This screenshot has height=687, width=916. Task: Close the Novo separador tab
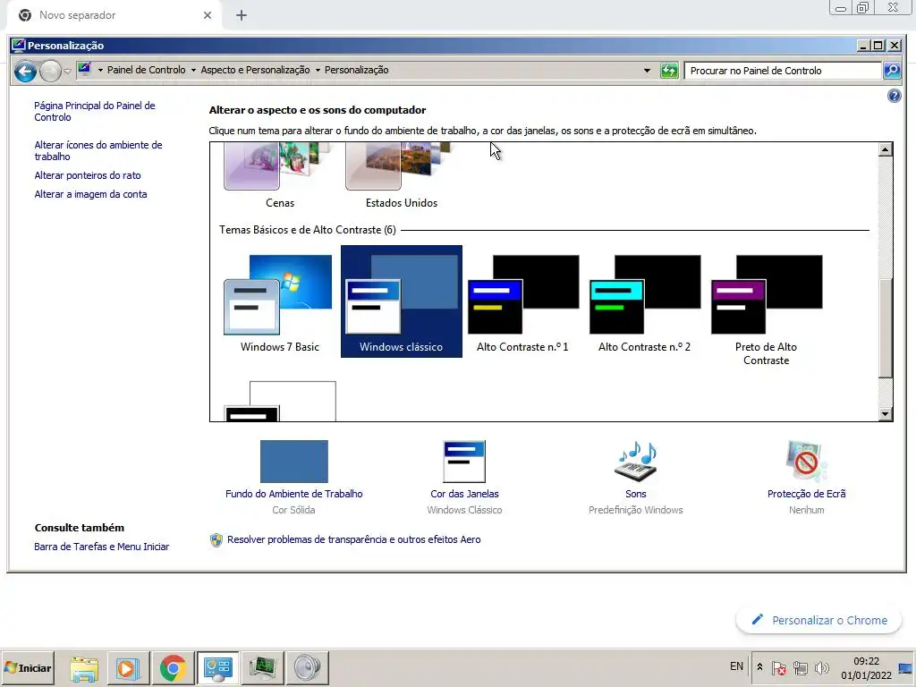(x=208, y=15)
